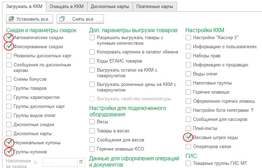Viewport: 262px width, 168px height.
Task: Click Настройки ККМ section heading
Action: click(205, 30)
